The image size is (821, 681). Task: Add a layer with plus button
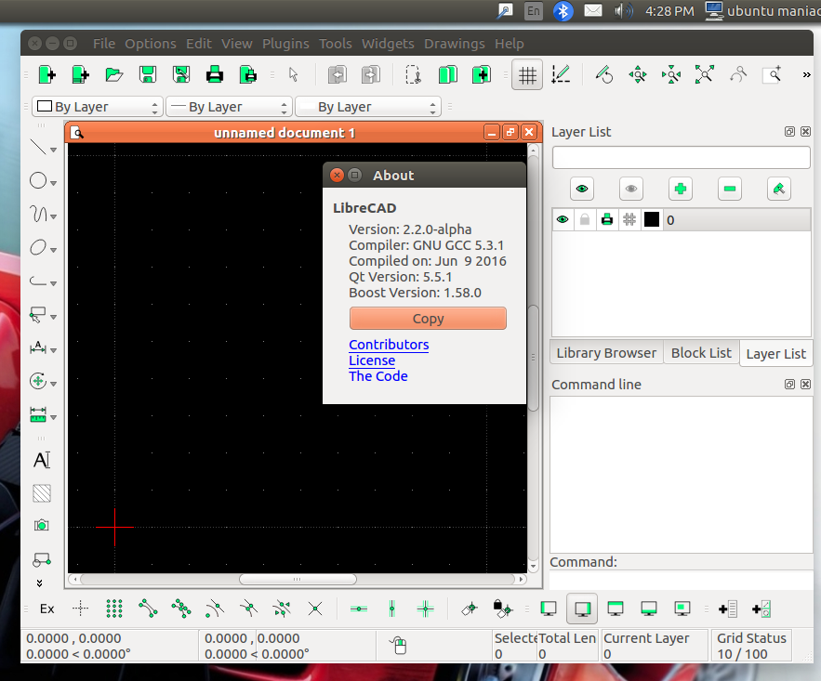coord(681,189)
